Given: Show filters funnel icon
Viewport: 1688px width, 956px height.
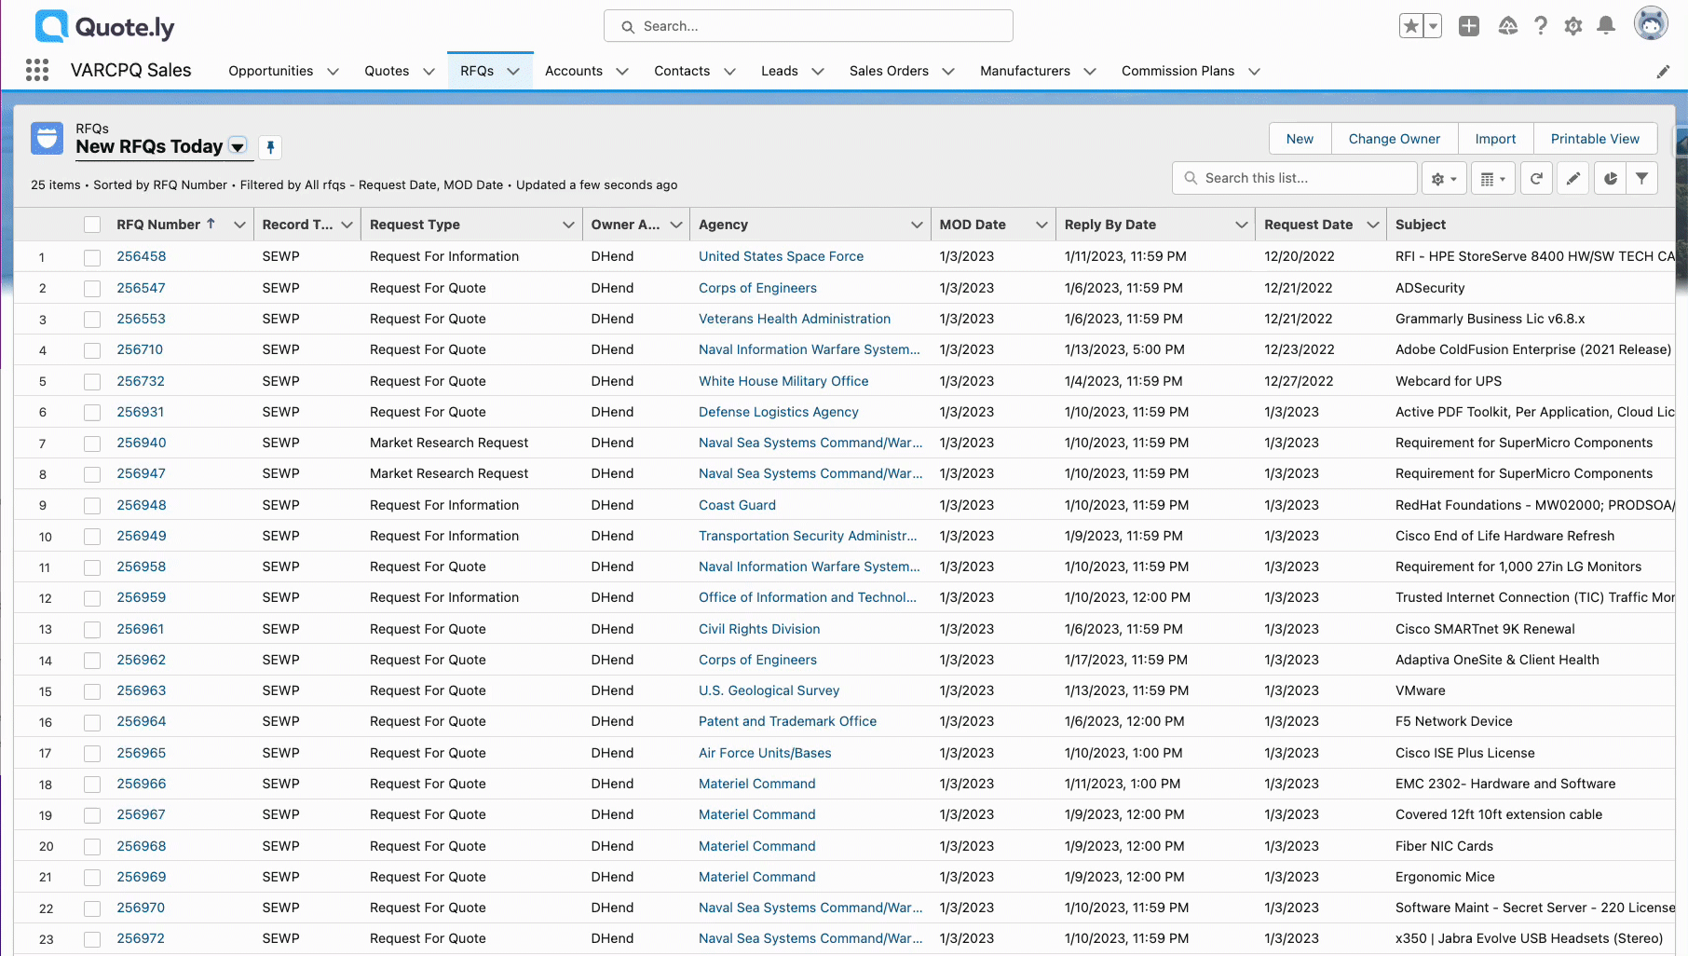Looking at the screenshot, I should (1642, 178).
